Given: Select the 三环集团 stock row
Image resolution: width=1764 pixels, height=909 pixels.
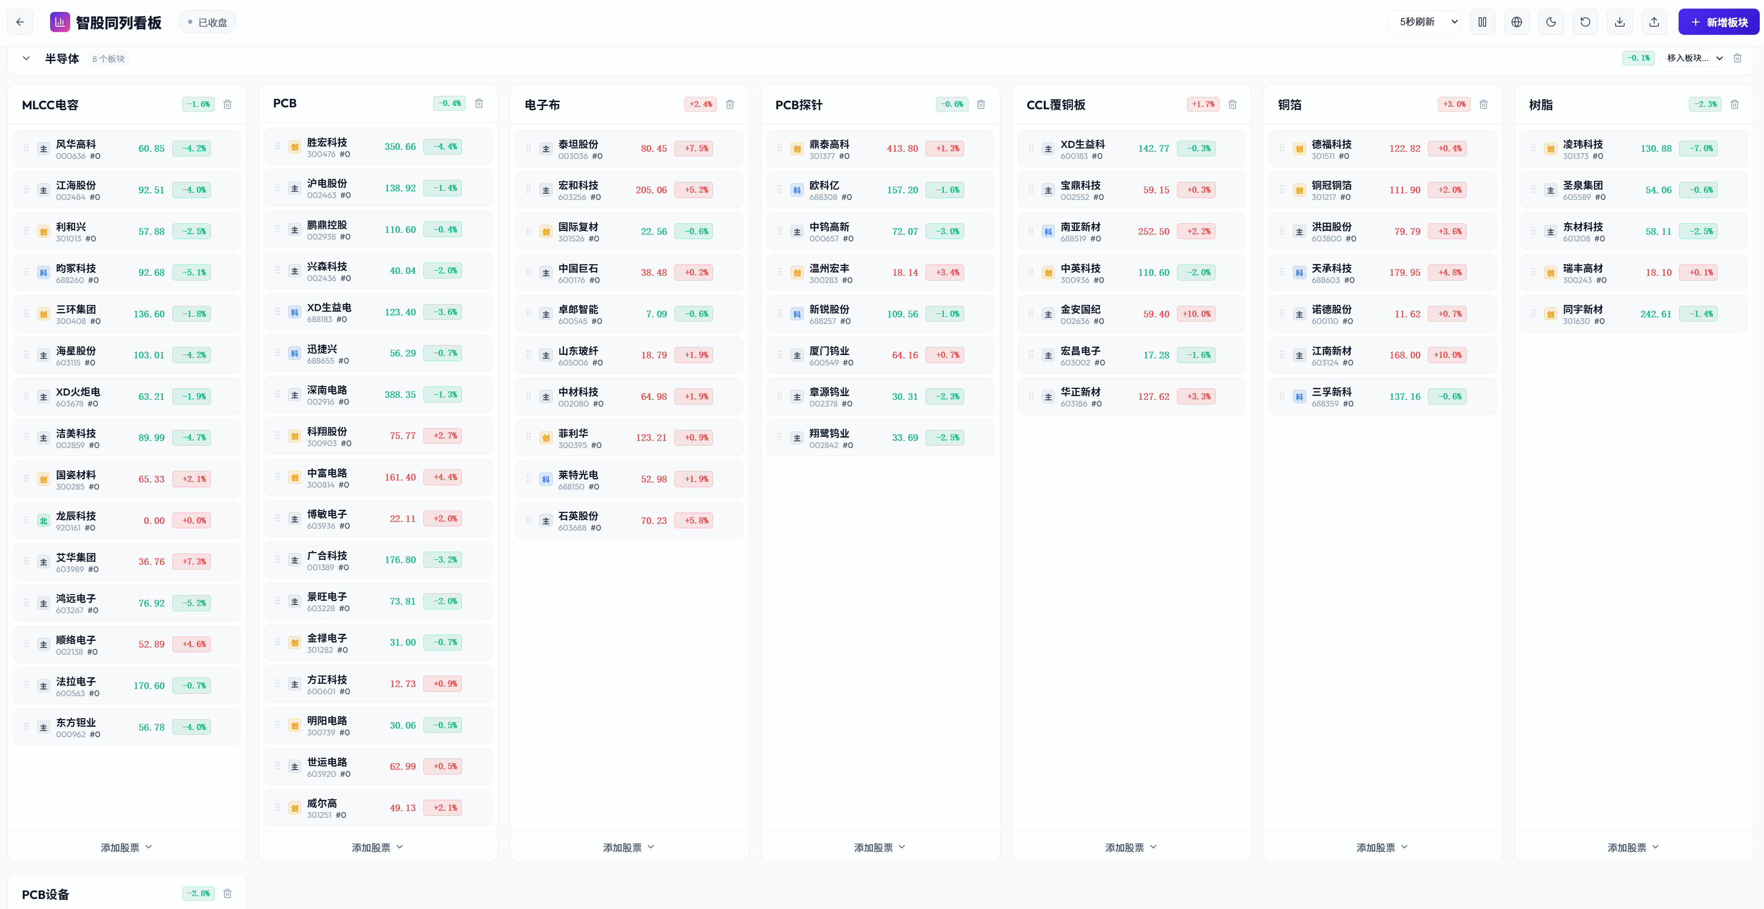Looking at the screenshot, I should pyautogui.click(x=126, y=313).
